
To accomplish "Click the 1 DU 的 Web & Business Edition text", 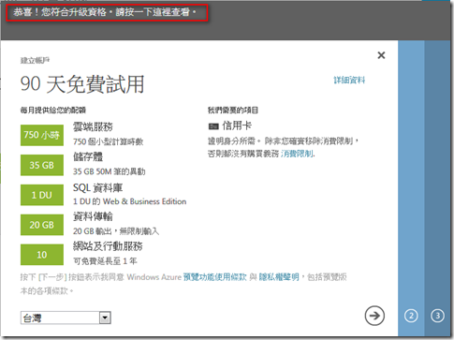I will tap(129, 201).
